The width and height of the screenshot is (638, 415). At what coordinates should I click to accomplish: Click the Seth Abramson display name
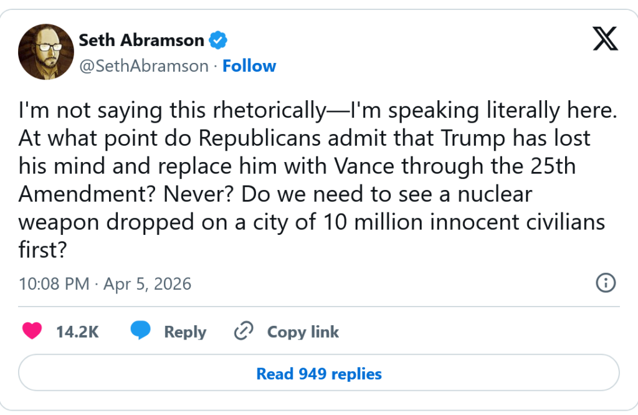141,41
